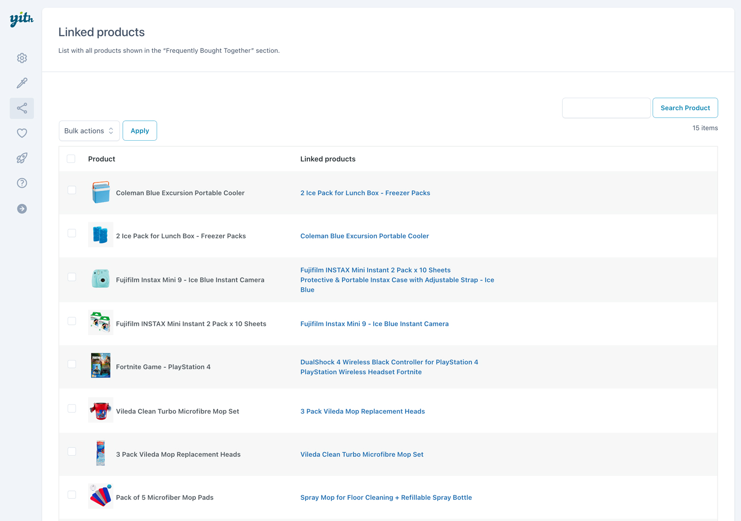Focus the product search input field
This screenshot has height=521, width=741.
[x=606, y=108]
